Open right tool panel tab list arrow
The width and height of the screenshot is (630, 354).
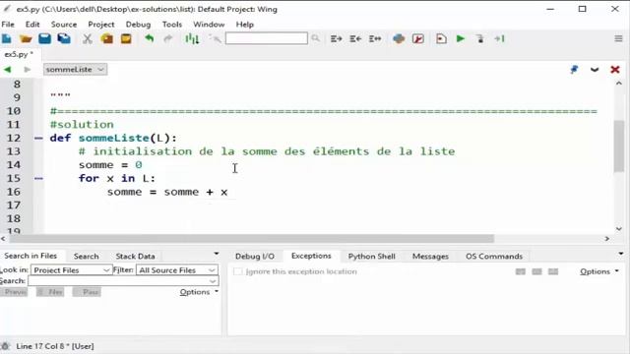[x=621, y=254]
